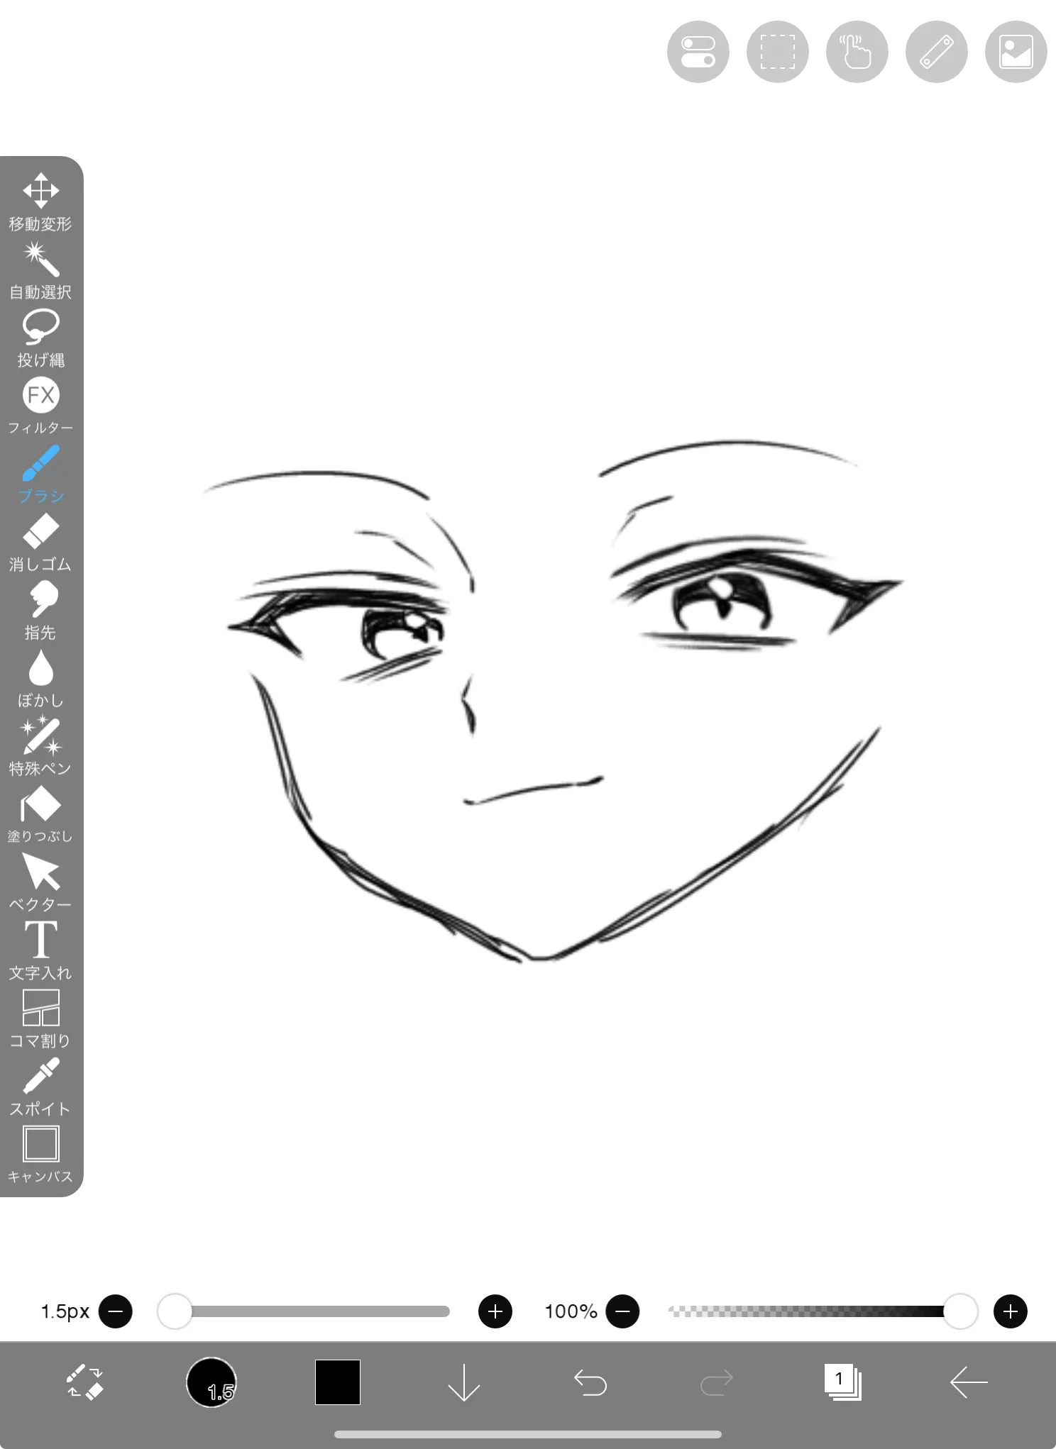Viewport: 1056px width, 1449px height.
Task: Tap the redo arrow
Action: click(x=717, y=1382)
